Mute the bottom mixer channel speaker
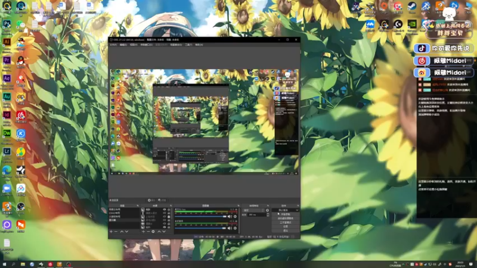Viewport: 477px width, 268px height. click(230, 228)
